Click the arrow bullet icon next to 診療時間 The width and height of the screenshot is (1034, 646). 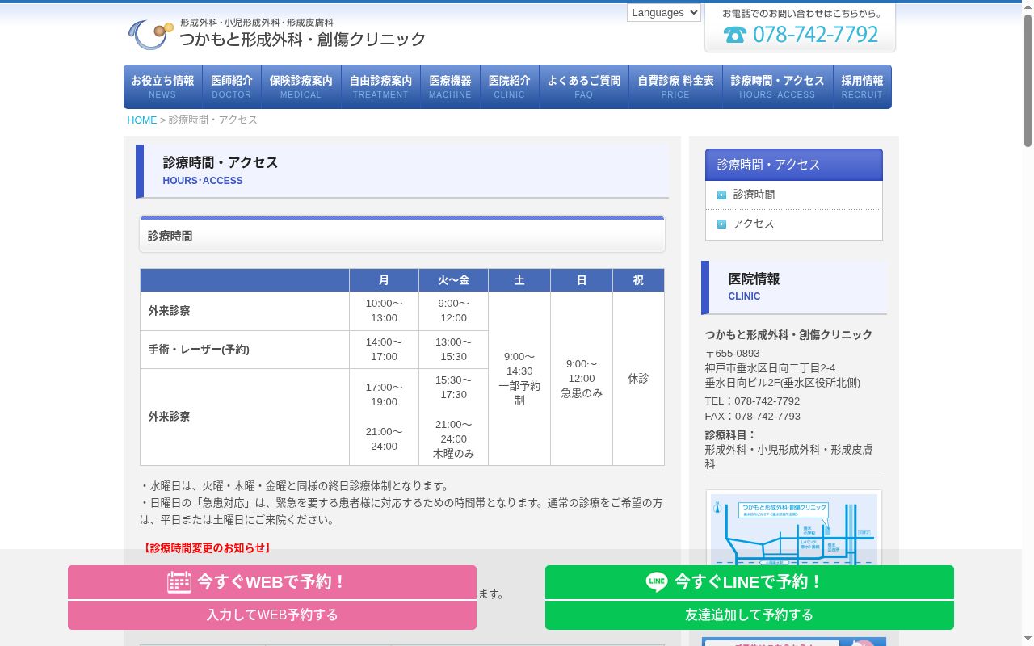pos(721,195)
